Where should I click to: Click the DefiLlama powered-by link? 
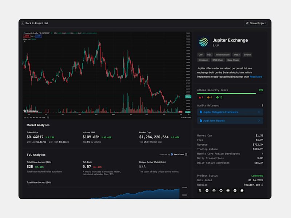pos(178,154)
